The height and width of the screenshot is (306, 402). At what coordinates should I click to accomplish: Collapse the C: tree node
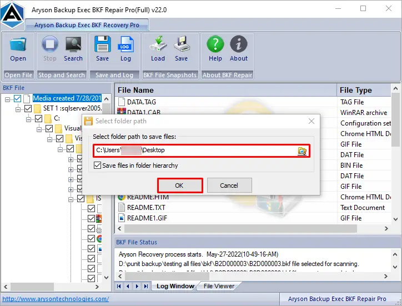(28, 119)
